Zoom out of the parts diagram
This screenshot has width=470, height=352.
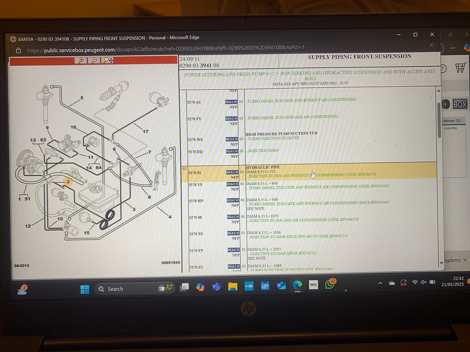tap(94, 60)
